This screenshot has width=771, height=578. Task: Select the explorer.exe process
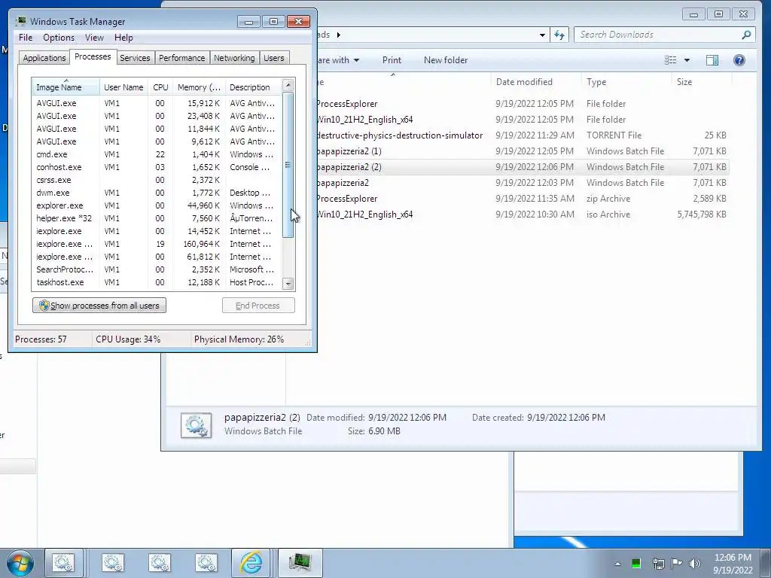(157, 205)
